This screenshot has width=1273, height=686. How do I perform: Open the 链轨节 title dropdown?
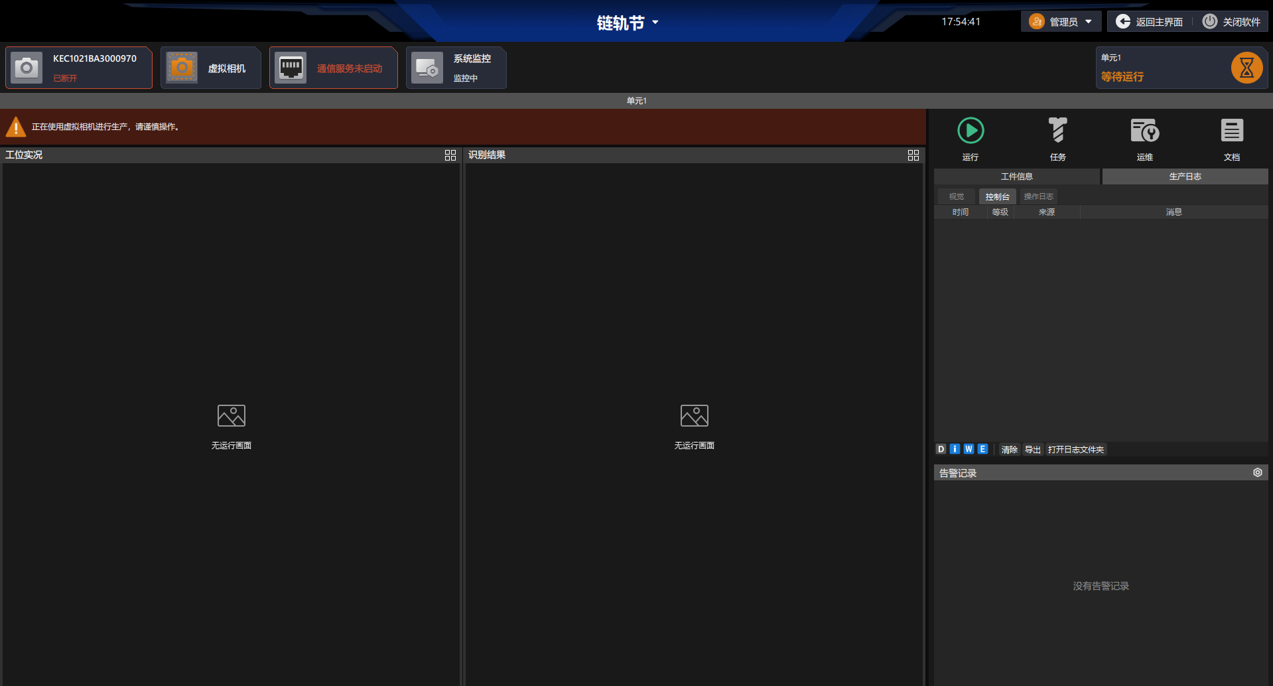click(628, 22)
